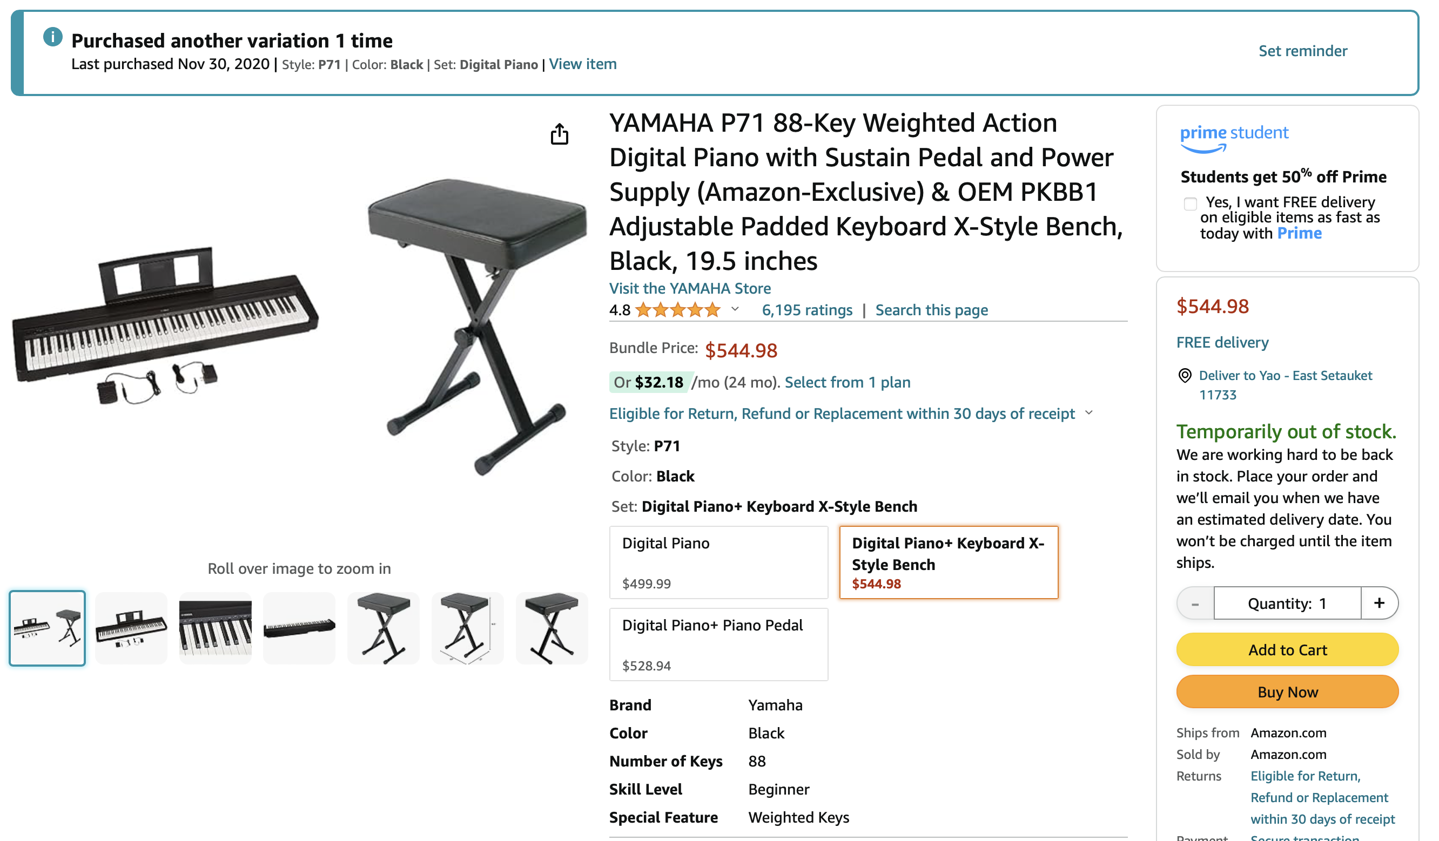1439x841 pixels.
Task: Click the plus icon to increase quantity
Action: [1379, 603]
